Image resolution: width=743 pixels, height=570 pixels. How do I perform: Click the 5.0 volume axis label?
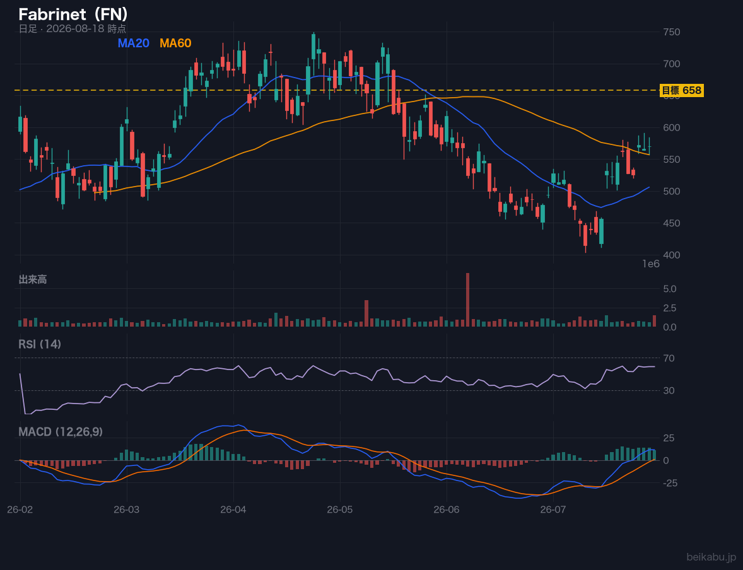(x=670, y=289)
